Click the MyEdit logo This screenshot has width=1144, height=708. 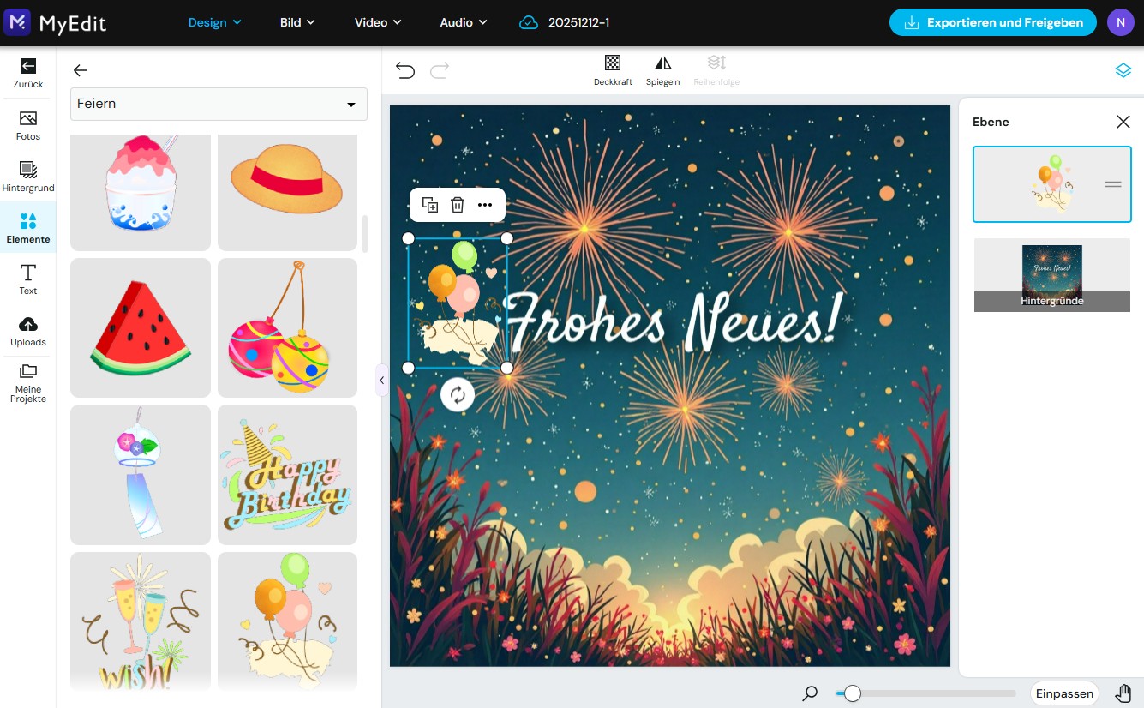pos(56,22)
